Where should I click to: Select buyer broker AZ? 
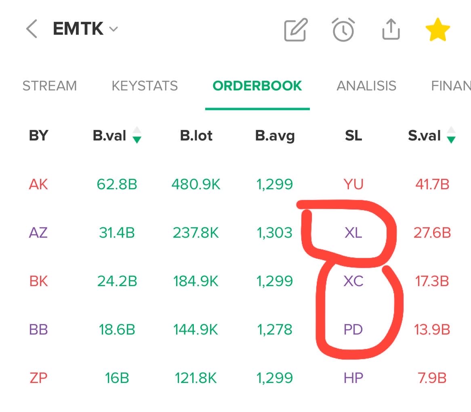point(38,233)
